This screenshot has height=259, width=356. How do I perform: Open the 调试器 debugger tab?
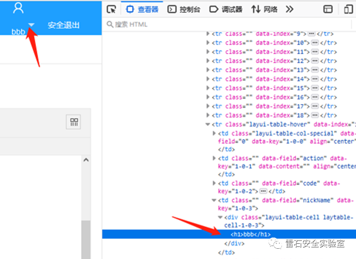[x=226, y=9]
